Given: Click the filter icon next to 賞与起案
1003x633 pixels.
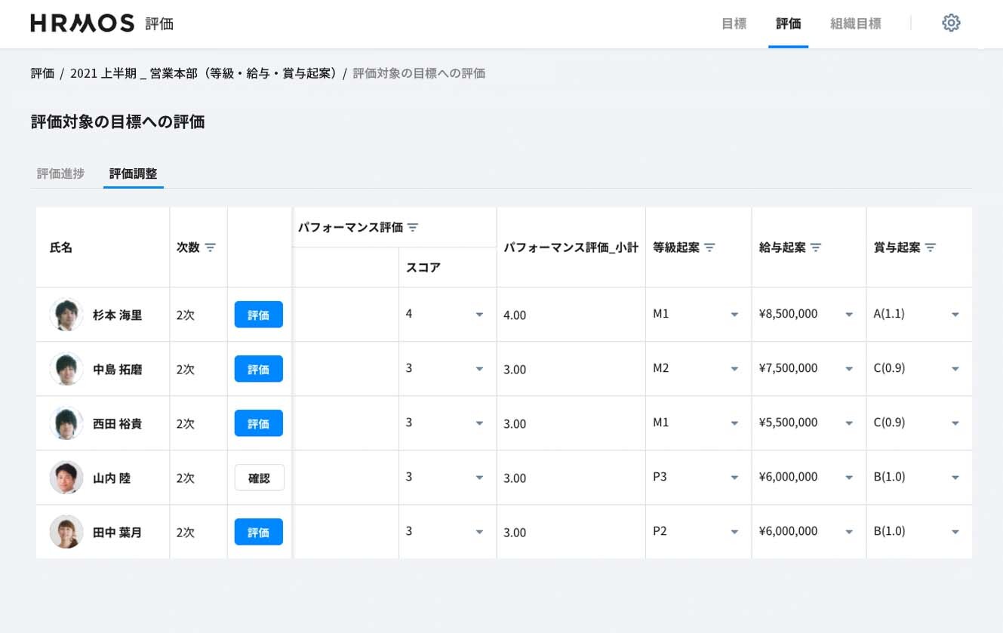Looking at the screenshot, I should pyautogui.click(x=931, y=247).
